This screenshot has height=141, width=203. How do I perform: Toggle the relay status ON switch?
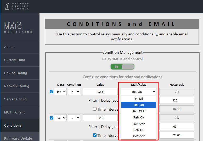[122, 67]
